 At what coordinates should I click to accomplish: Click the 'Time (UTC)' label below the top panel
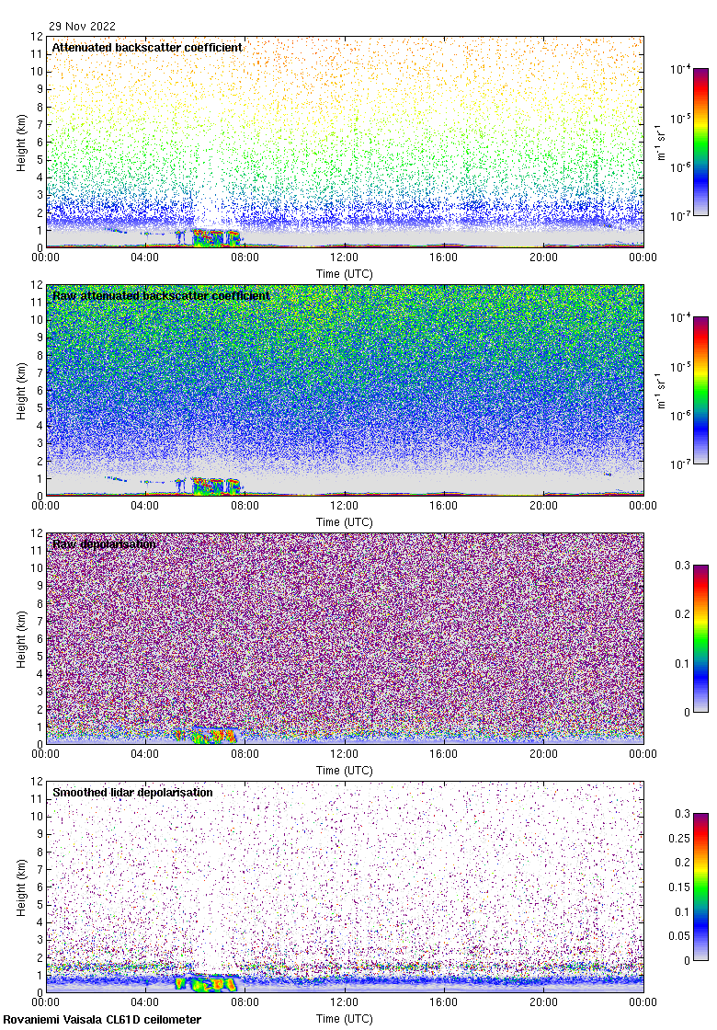(x=345, y=273)
